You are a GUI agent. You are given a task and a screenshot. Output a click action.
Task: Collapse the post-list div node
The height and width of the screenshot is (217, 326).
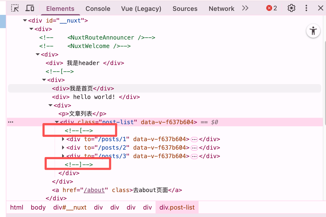tap(57, 122)
